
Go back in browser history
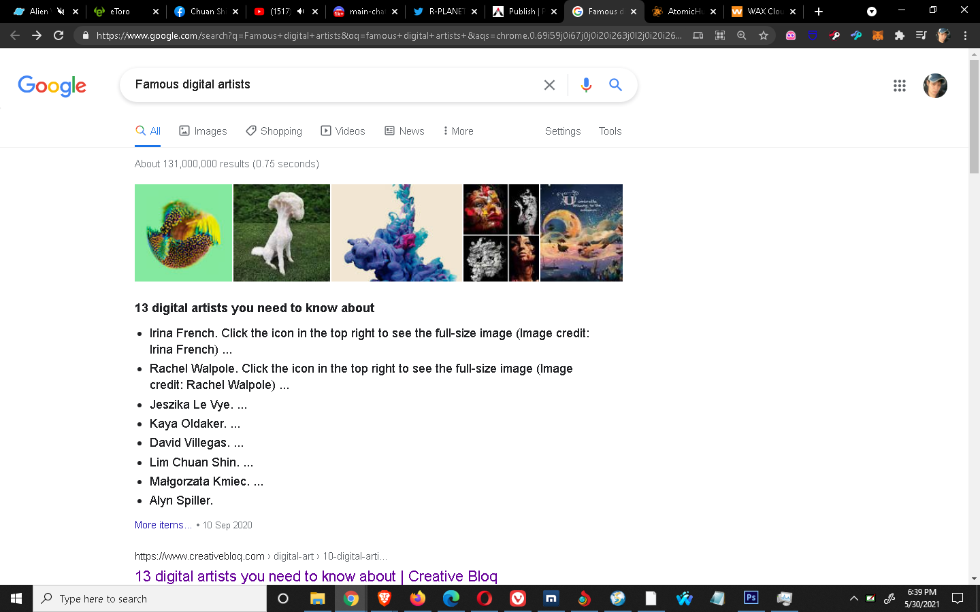coord(15,35)
